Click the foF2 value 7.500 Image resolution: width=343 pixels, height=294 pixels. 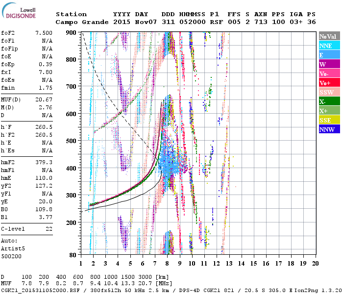click(44, 33)
